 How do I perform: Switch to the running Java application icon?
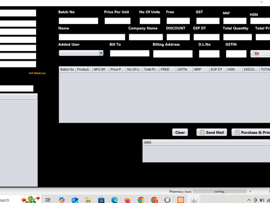point(194,200)
